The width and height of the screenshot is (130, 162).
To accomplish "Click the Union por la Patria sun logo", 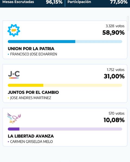I will point(14,30).
